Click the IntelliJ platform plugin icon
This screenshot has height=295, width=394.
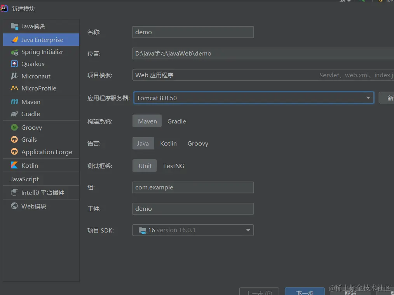(14, 192)
